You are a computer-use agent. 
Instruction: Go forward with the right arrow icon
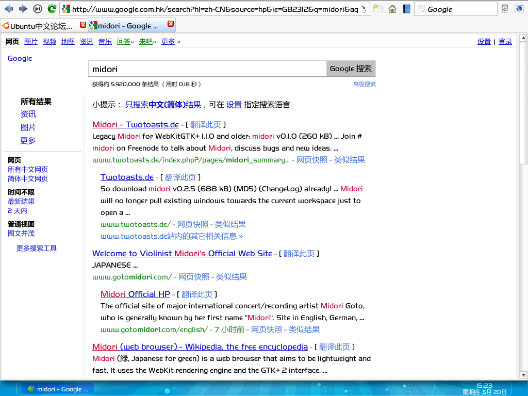click(x=23, y=9)
